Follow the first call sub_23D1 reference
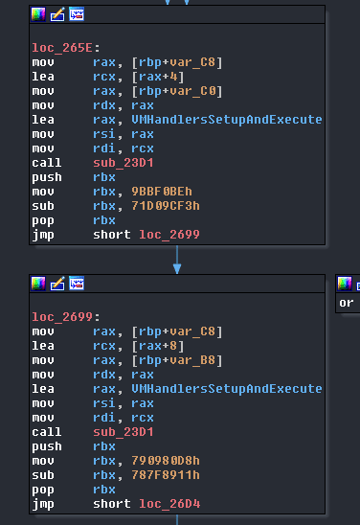 coord(124,163)
